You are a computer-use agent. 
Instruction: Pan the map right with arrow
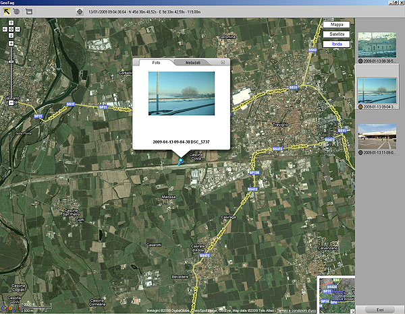click(17, 30)
